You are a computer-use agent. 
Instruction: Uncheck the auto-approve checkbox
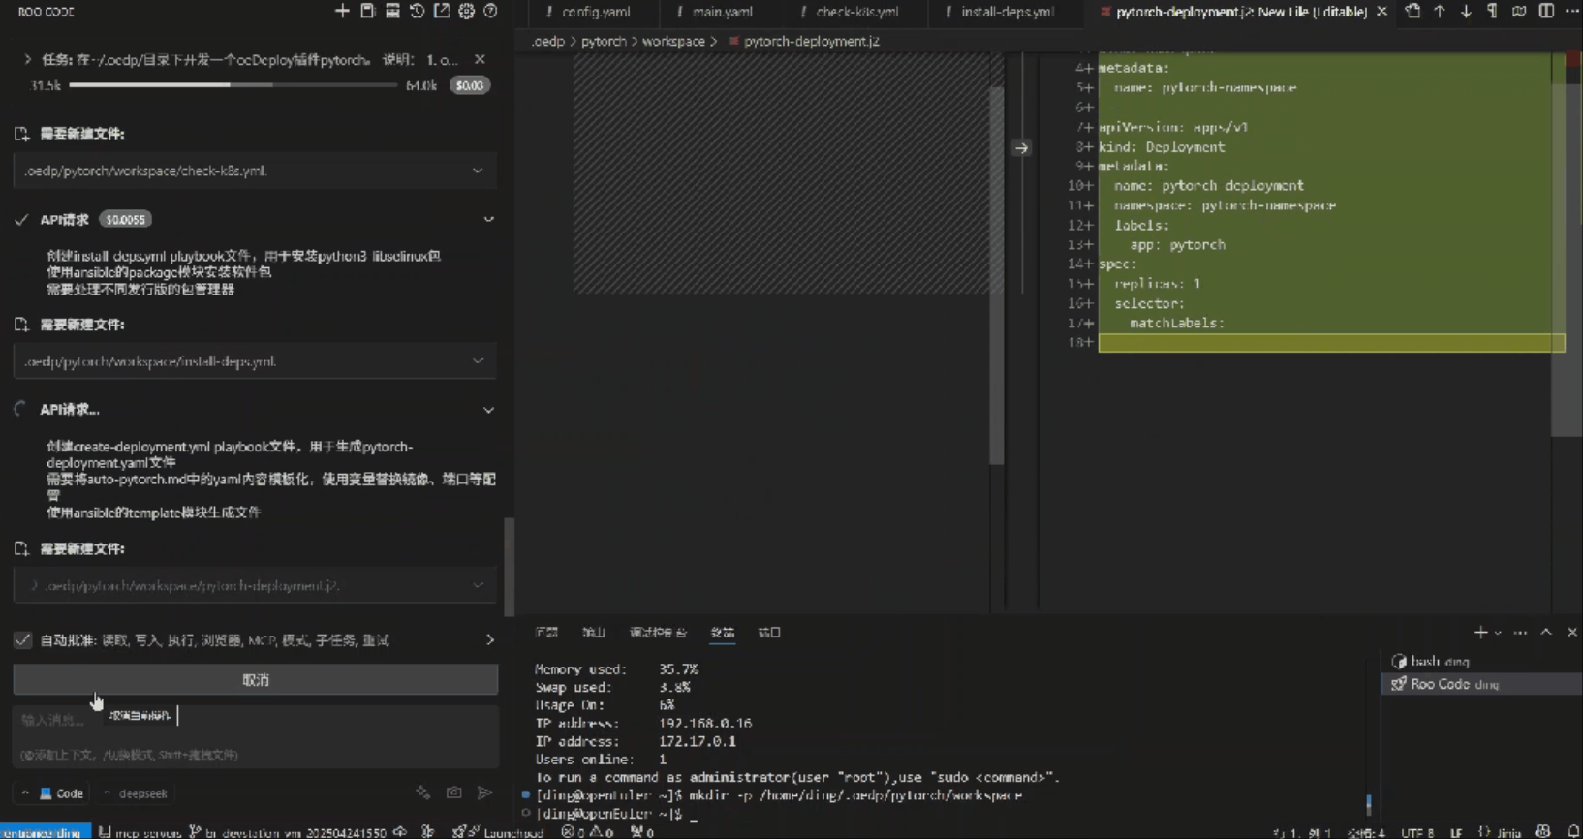(x=22, y=639)
